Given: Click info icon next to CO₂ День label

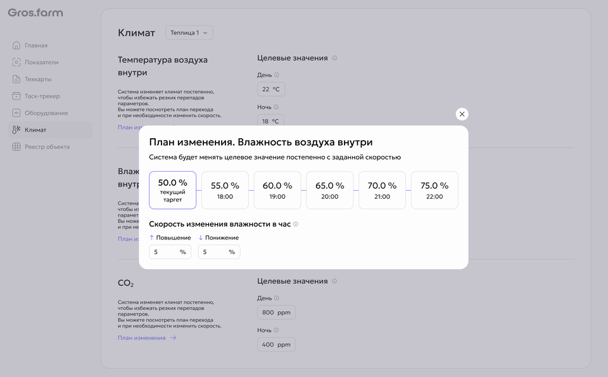Looking at the screenshot, I should tap(277, 298).
